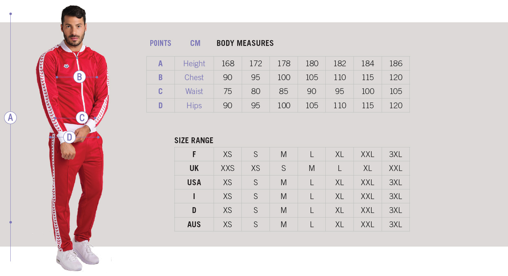Viewport: 508px width, 276px height.
Task: Select the Height row label
Action: 194,63
